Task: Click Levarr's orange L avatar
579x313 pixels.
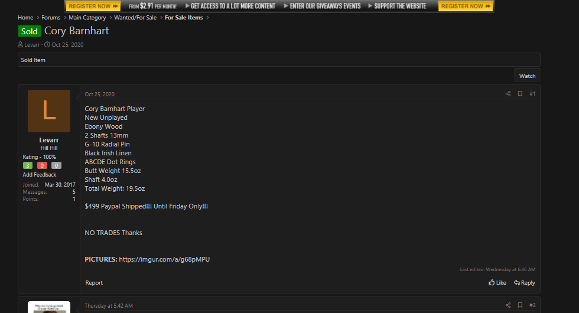Action: tap(49, 111)
